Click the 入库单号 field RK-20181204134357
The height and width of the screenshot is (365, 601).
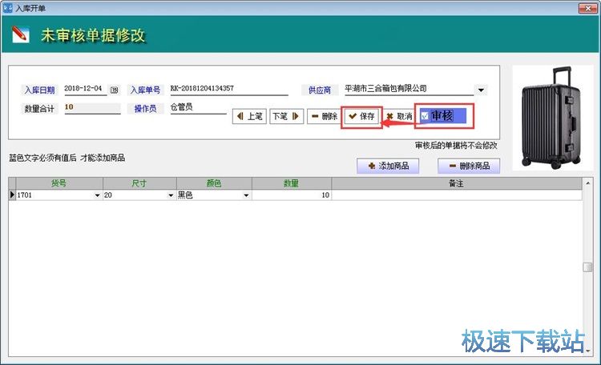229,89
